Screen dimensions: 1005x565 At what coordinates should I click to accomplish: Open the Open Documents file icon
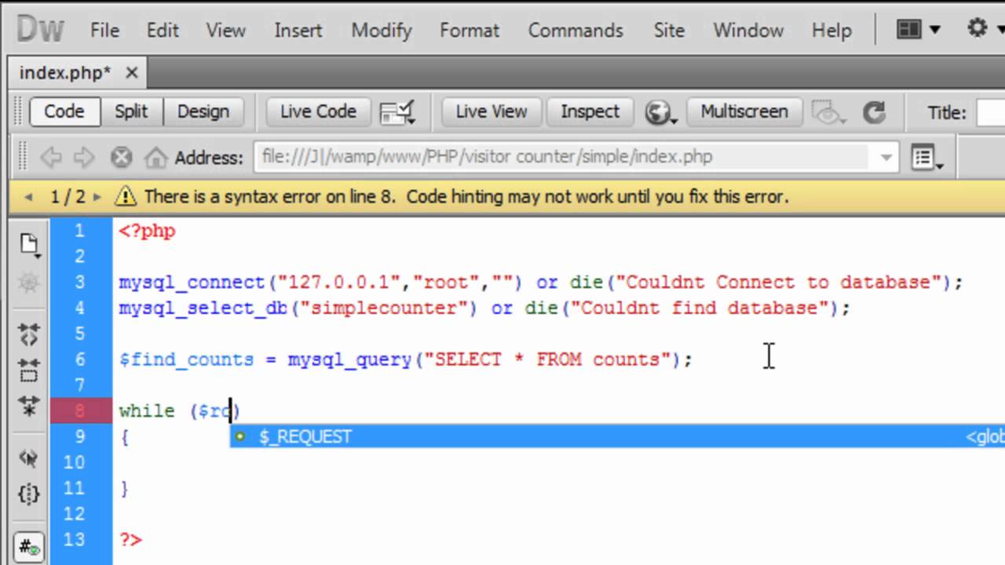pyautogui.click(x=29, y=244)
